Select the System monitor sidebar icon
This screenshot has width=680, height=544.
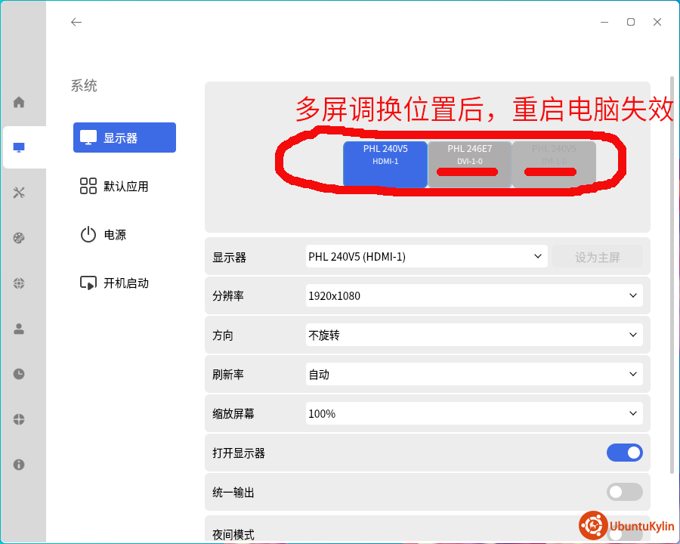tap(19, 147)
